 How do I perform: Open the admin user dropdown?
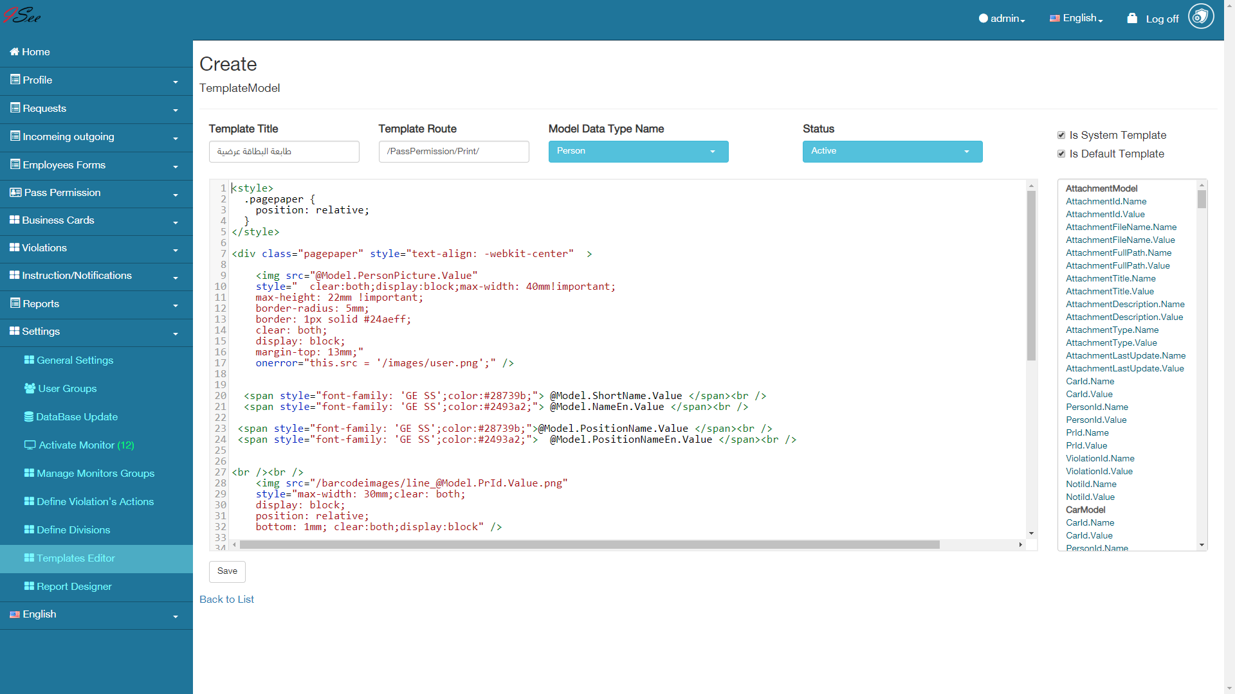point(1002,19)
